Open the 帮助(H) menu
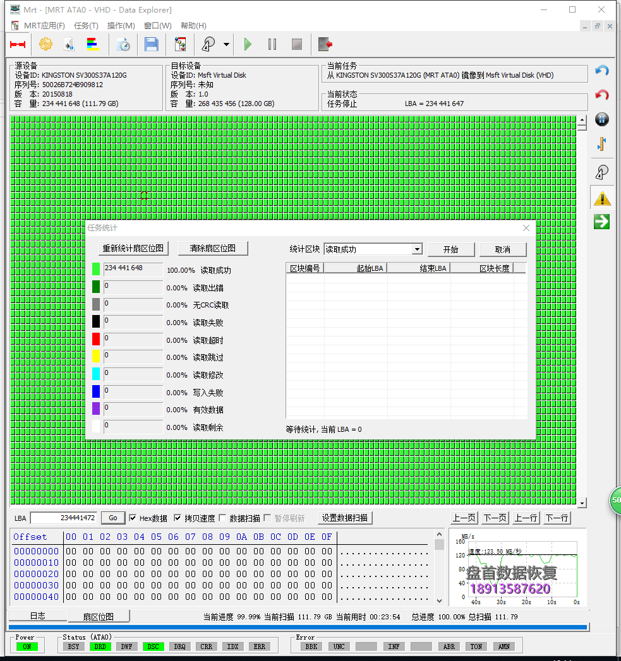The image size is (621, 661). coord(194,26)
